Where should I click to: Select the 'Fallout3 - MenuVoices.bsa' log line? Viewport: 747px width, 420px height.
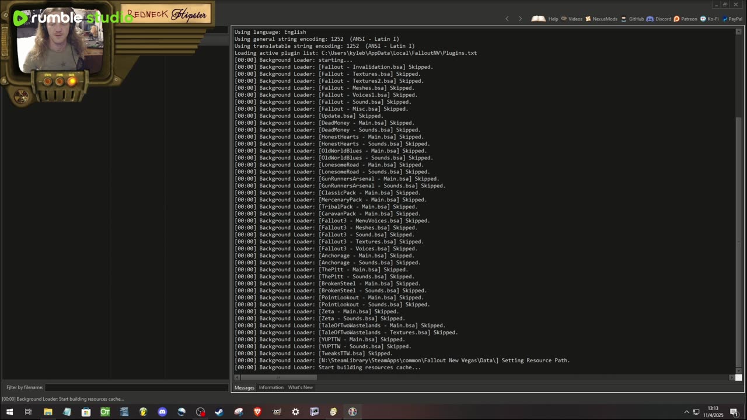pyautogui.click(x=332, y=221)
